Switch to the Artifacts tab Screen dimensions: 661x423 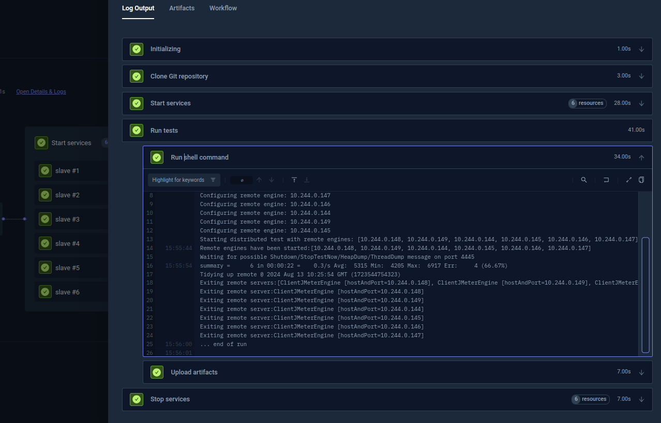(182, 8)
